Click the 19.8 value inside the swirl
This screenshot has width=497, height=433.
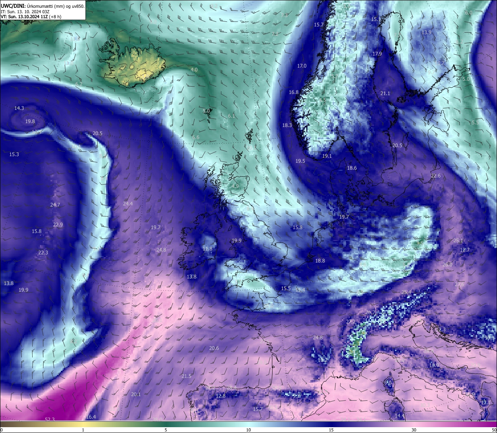[x=30, y=122]
